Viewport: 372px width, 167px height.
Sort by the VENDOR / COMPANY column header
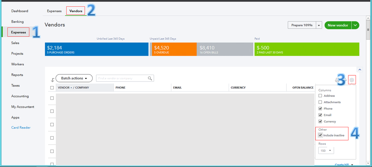coord(85,88)
